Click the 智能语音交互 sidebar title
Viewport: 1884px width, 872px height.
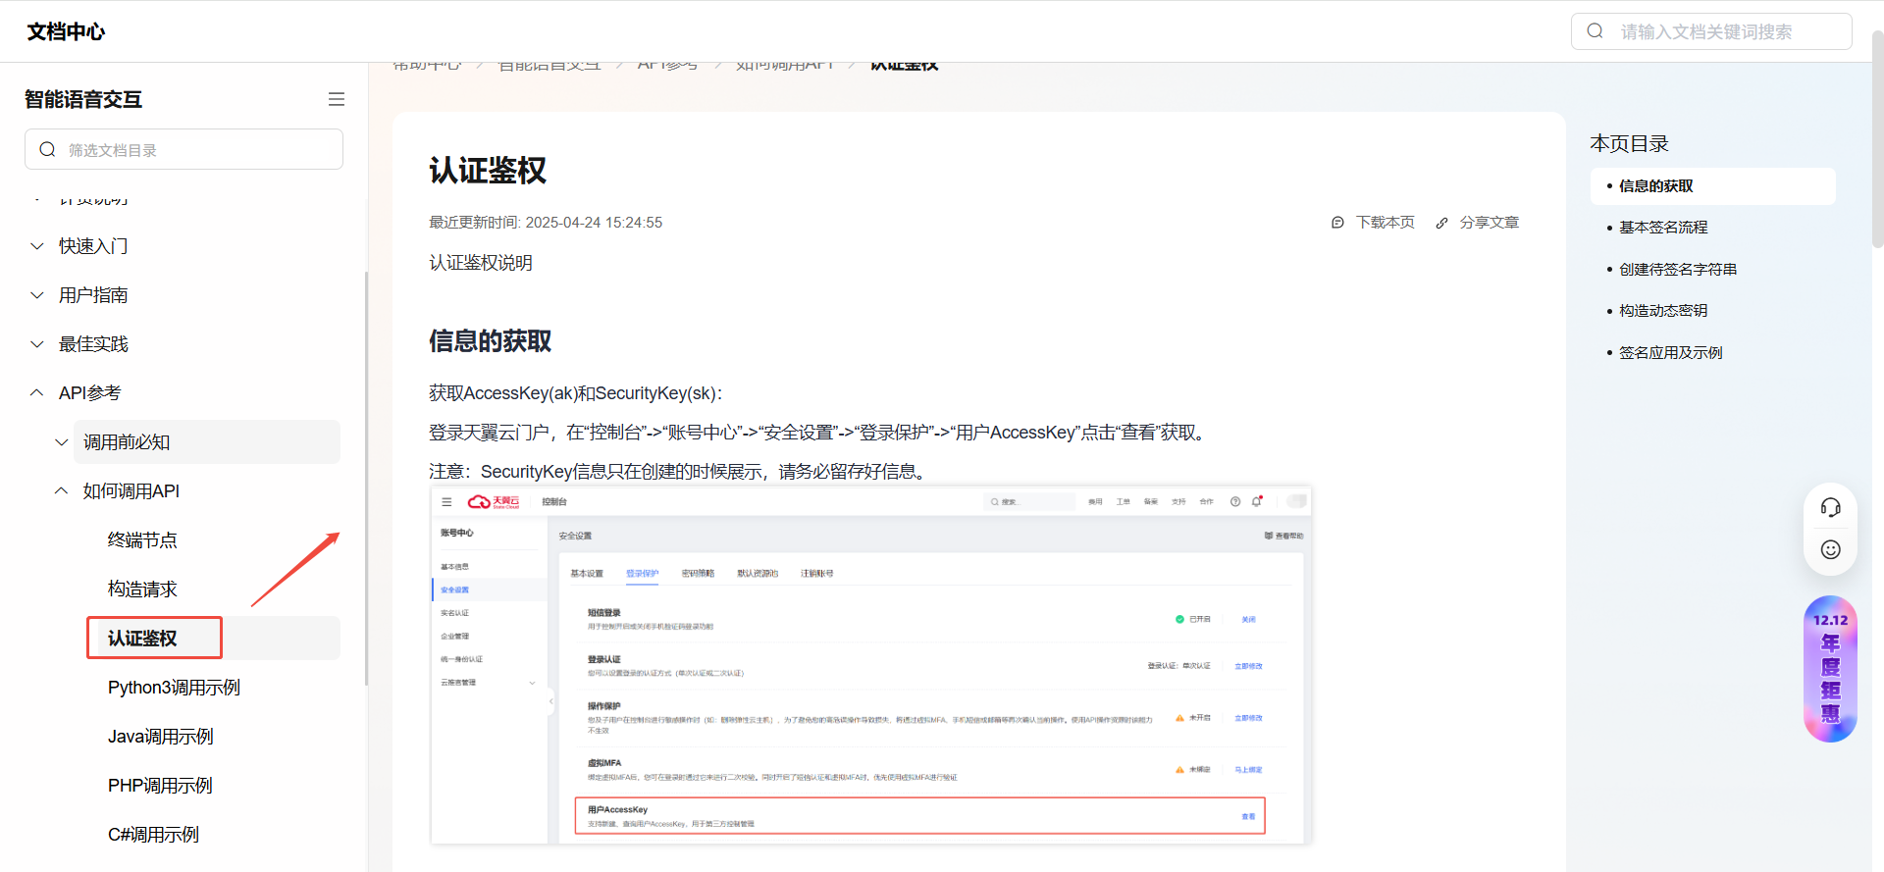[83, 99]
